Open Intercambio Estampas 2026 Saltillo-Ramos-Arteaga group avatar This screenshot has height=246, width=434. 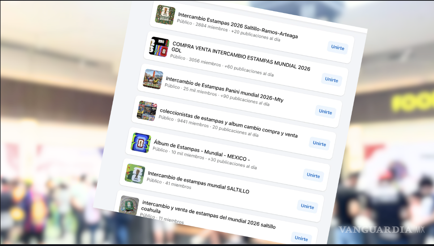(165, 15)
